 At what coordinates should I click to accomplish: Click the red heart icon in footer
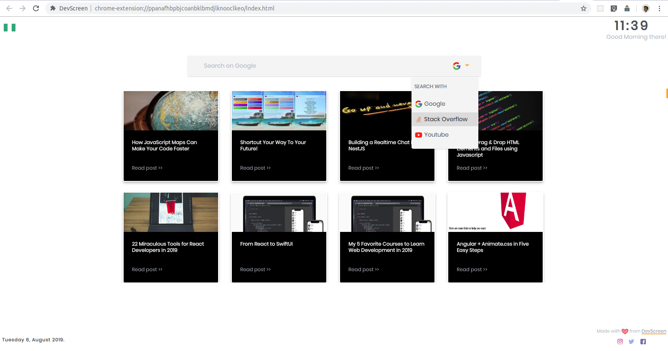[x=625, y=331]
